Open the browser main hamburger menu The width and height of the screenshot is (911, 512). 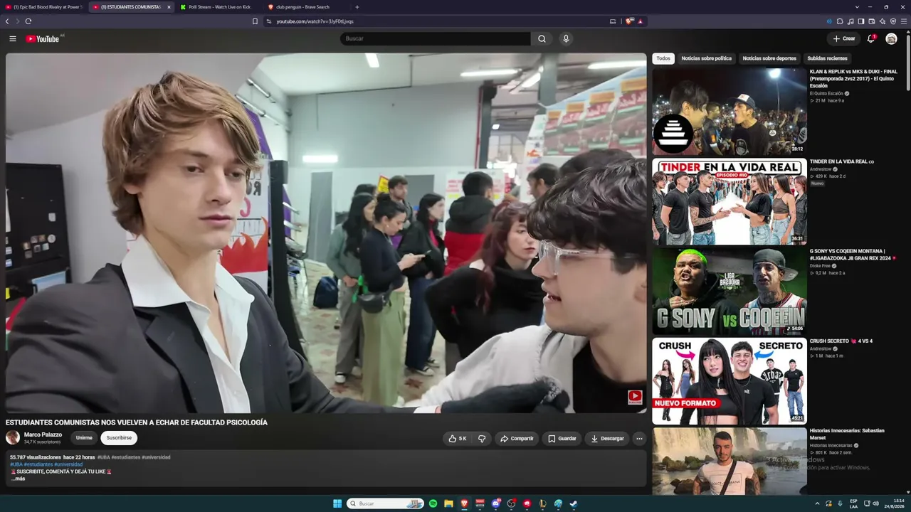click(904, 21)
